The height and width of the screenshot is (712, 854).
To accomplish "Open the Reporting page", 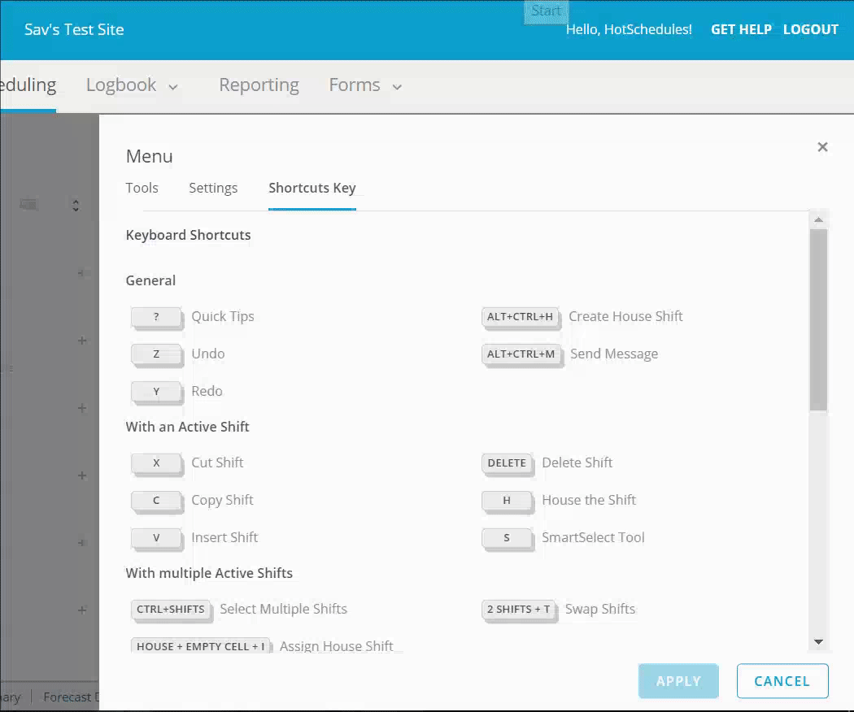I will (x=259, y=85).
